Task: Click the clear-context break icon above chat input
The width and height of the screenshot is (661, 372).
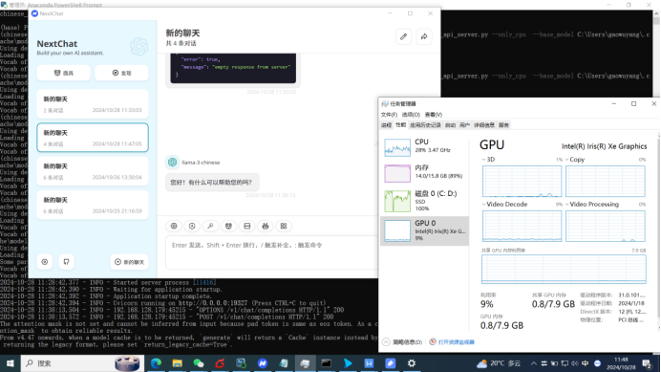Action: (247, 226)
